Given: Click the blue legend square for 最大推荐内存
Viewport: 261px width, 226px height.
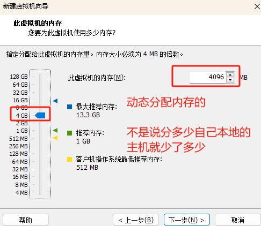Looking at the screenshot, I should [69, 107].
